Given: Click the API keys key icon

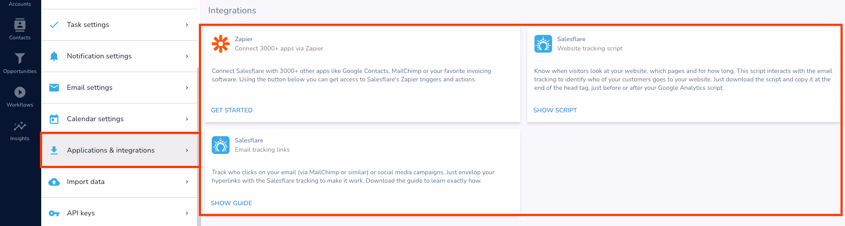Looking at the screenshot, I should click(54, 213).
